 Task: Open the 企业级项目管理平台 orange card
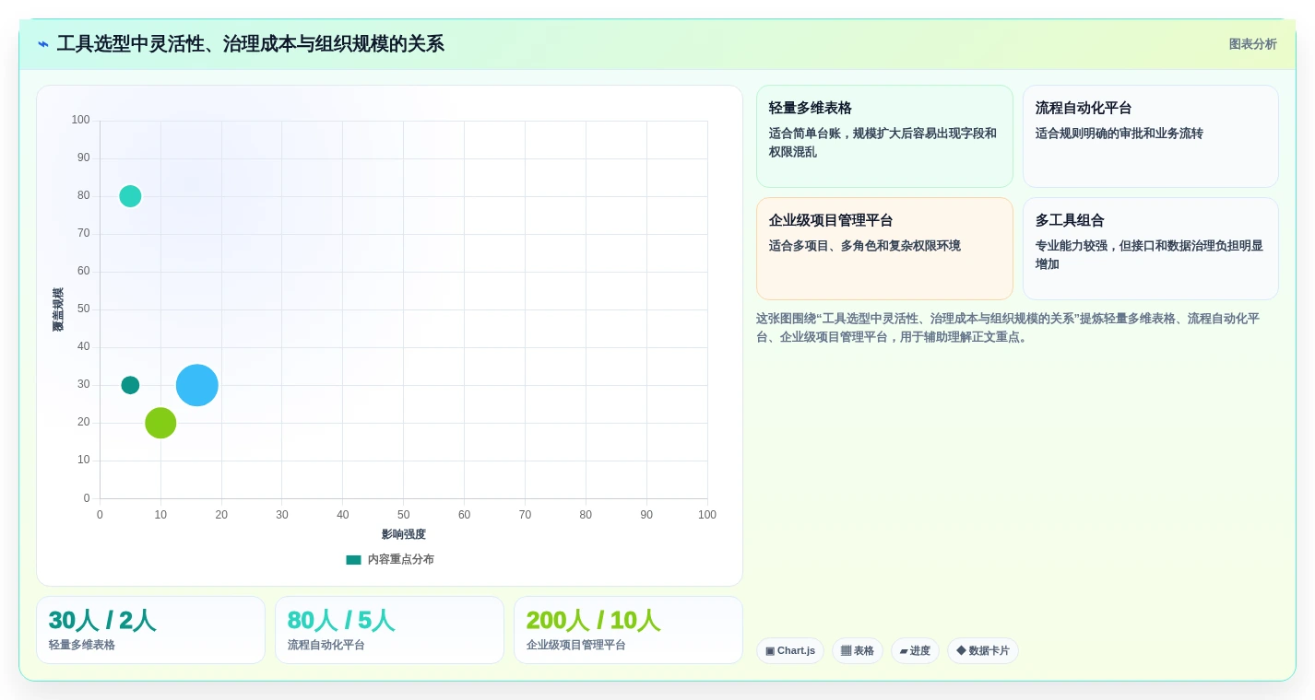(x=884, y=249)
